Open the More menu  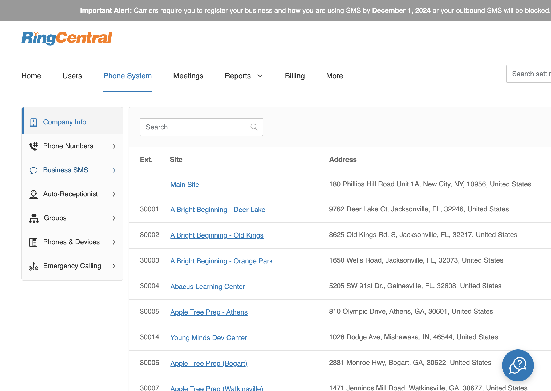tap(334, 76)
